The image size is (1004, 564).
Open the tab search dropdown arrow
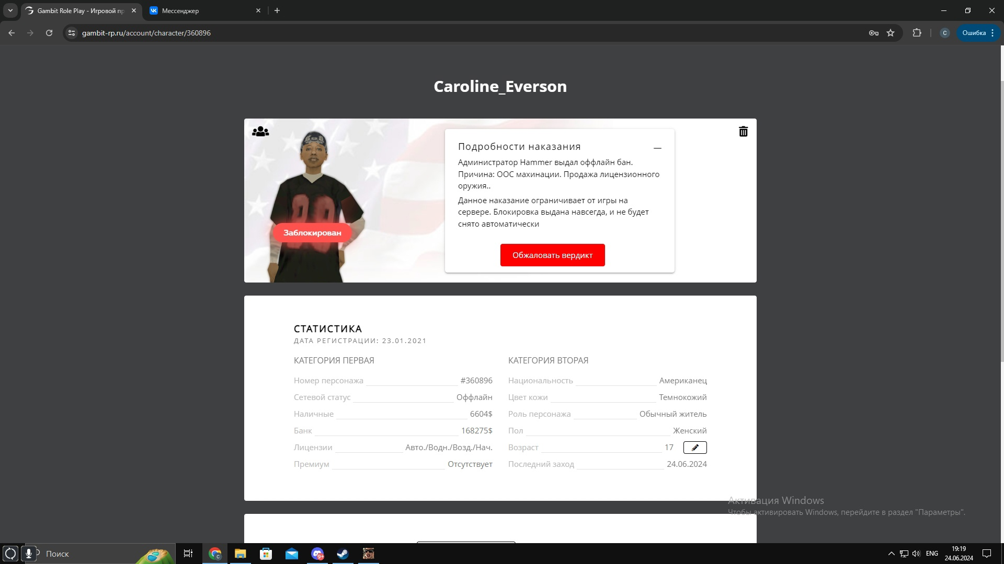[10, 10]
